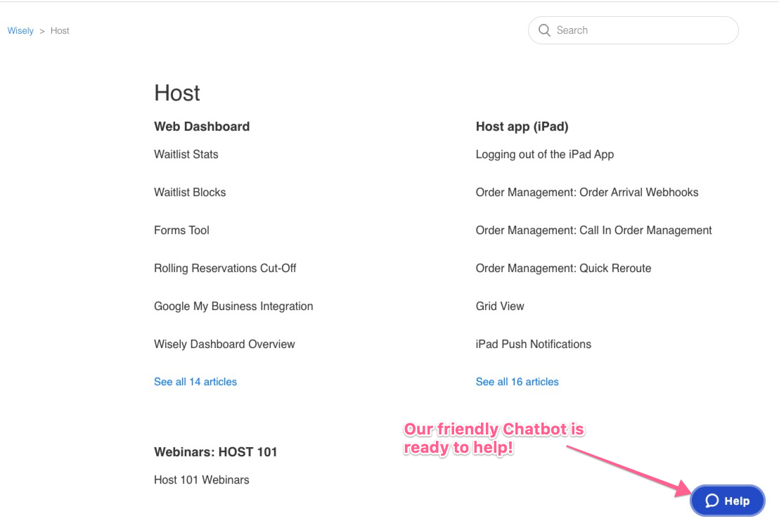The width and height of the screenshot is (779, 521).
Task: Click the search magnifier icon
Action: [x=544, y=30]
